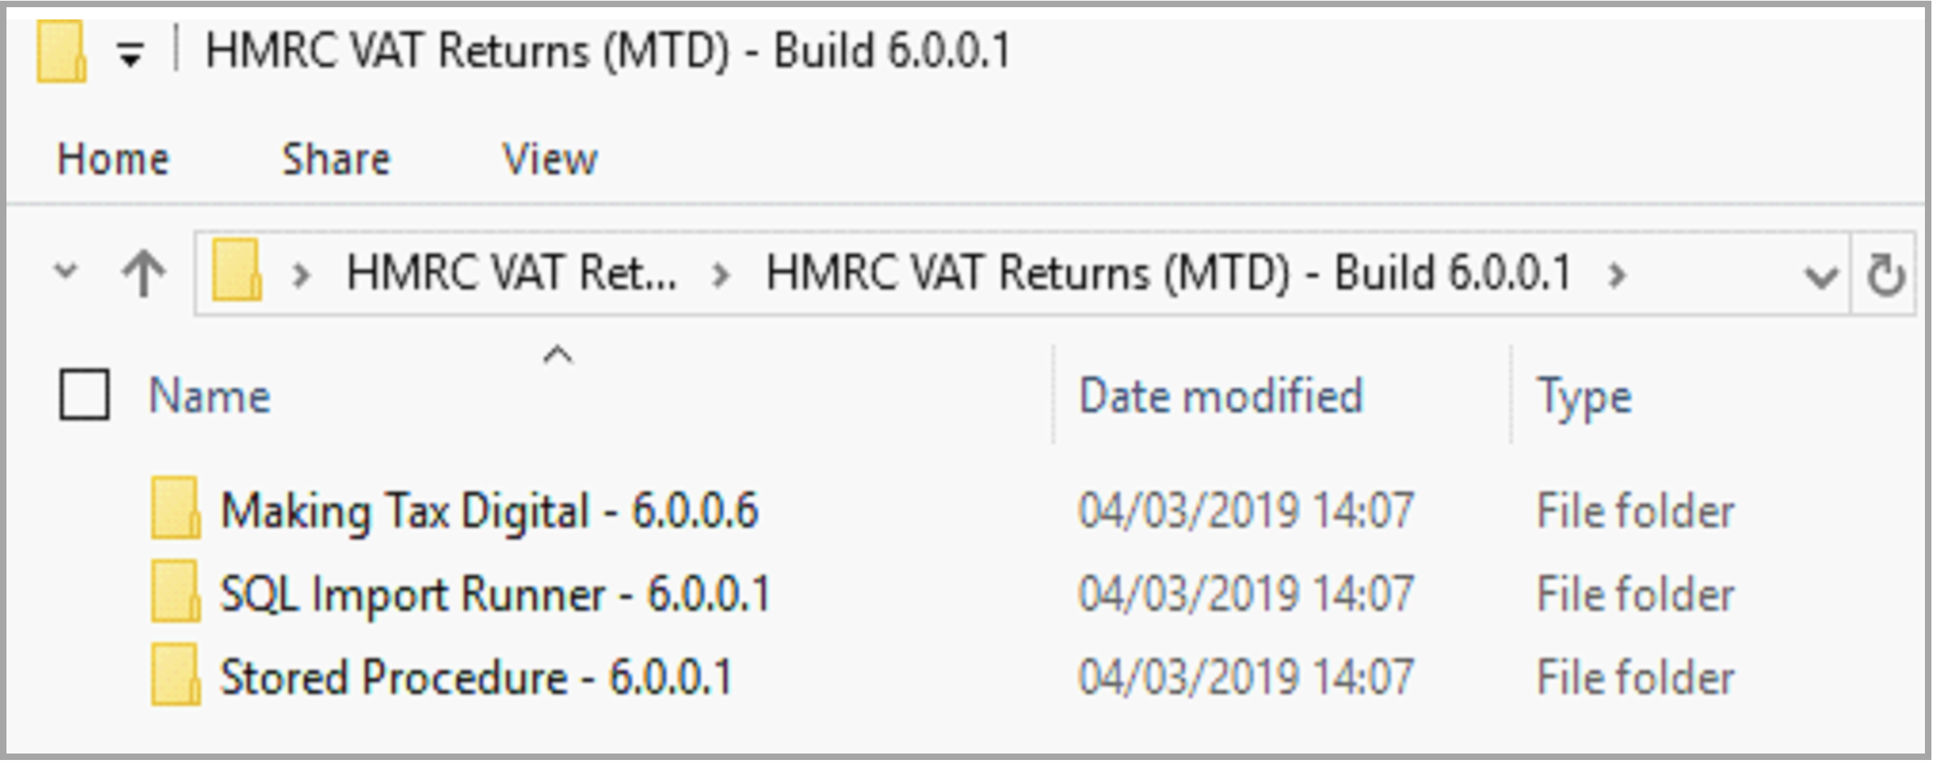Click the Build 6.0.0.1 breadcrumb segment
The height and width of the screenshot is (765, 1935).
pyautogui.click(x=1168, y=272)
